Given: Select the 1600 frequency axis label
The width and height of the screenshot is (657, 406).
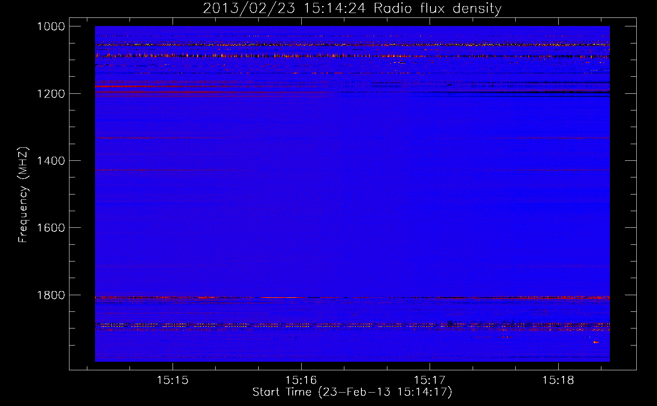Looking at the screenshot, I should pyautogui.click(x=51, y=228).
